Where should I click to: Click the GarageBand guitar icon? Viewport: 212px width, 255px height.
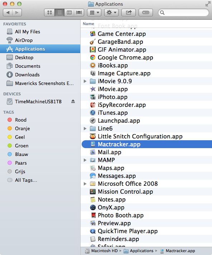pyautogui.click(x=93, y=42)
